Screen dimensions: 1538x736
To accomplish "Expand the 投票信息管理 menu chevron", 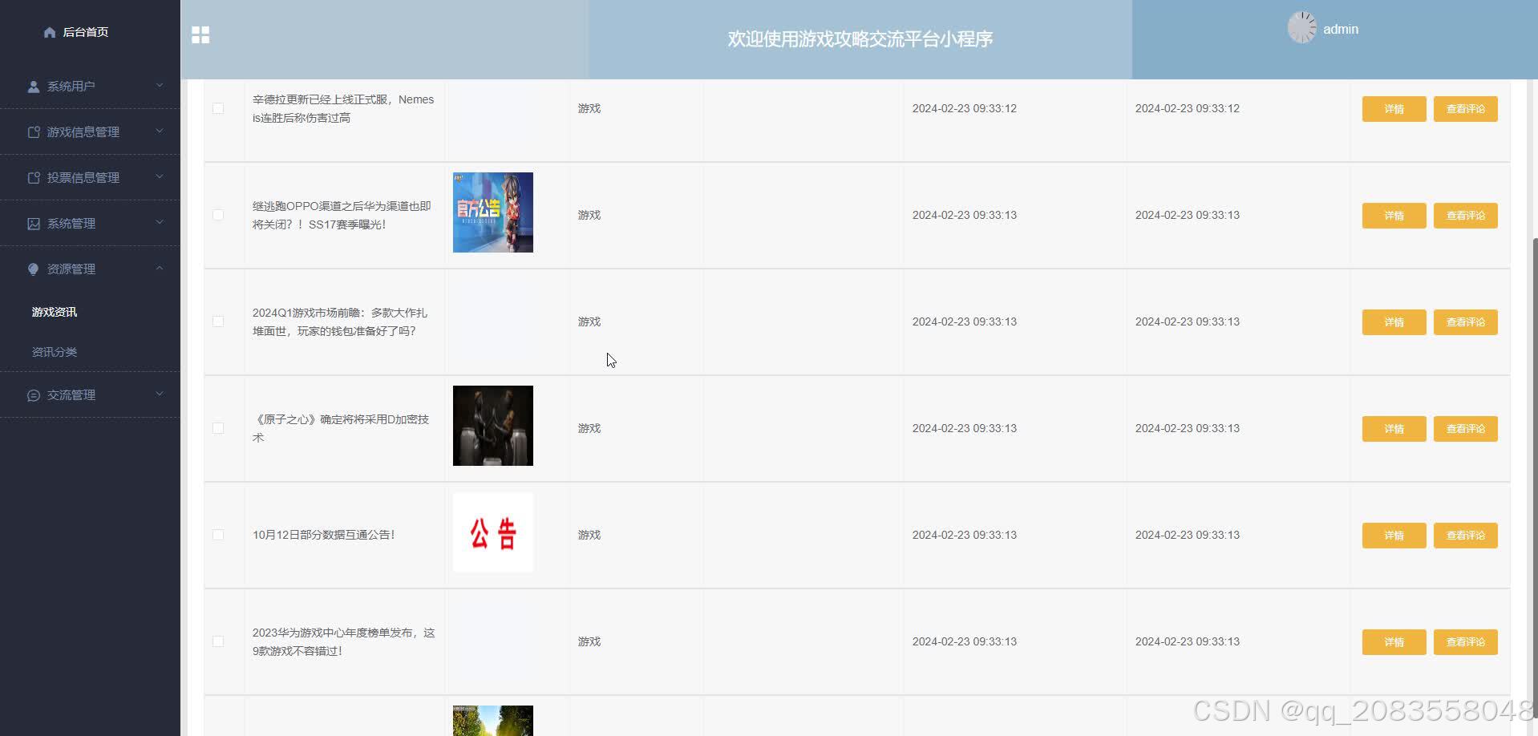I will click(x=160, y=176).
